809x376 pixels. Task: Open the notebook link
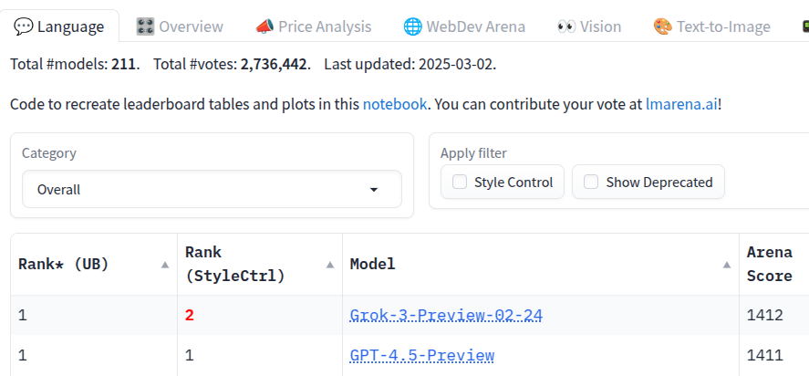(x=395, y=104)
